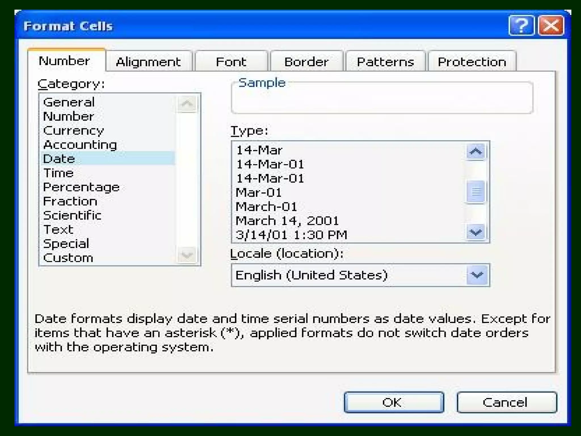This screenshot has width=581, height=436.
Task: Expand the Locale location dropdown arrow
Action: tap(477, 275)
